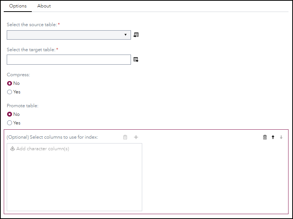The height and width of the screenshot is (219, 293).
Task: Select No under Promote table
Action: point(9,114)
